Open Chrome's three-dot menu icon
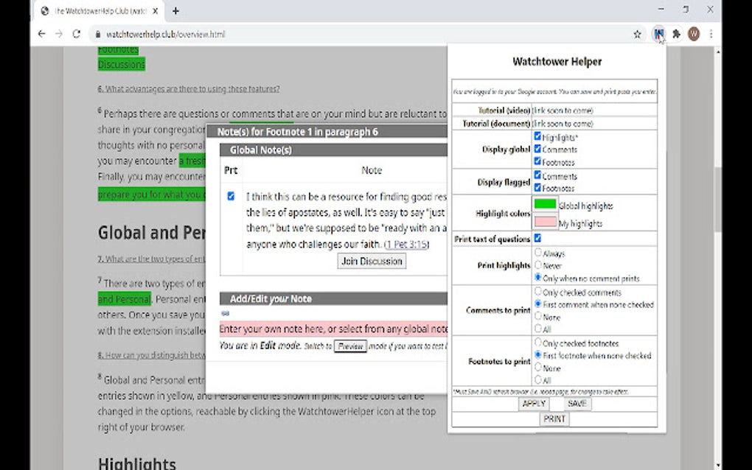The image size is (752, 470). pyautogui.click(x=710, y=34)
